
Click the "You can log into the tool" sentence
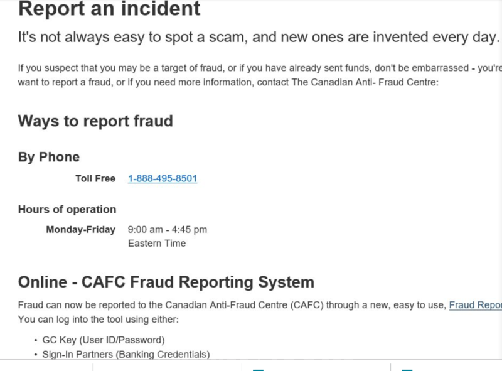point(99,320)
